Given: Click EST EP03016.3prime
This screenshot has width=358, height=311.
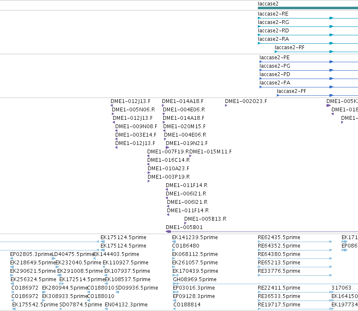Looking at the screenshot, I should pyautogui.click(x=194, y=288).
